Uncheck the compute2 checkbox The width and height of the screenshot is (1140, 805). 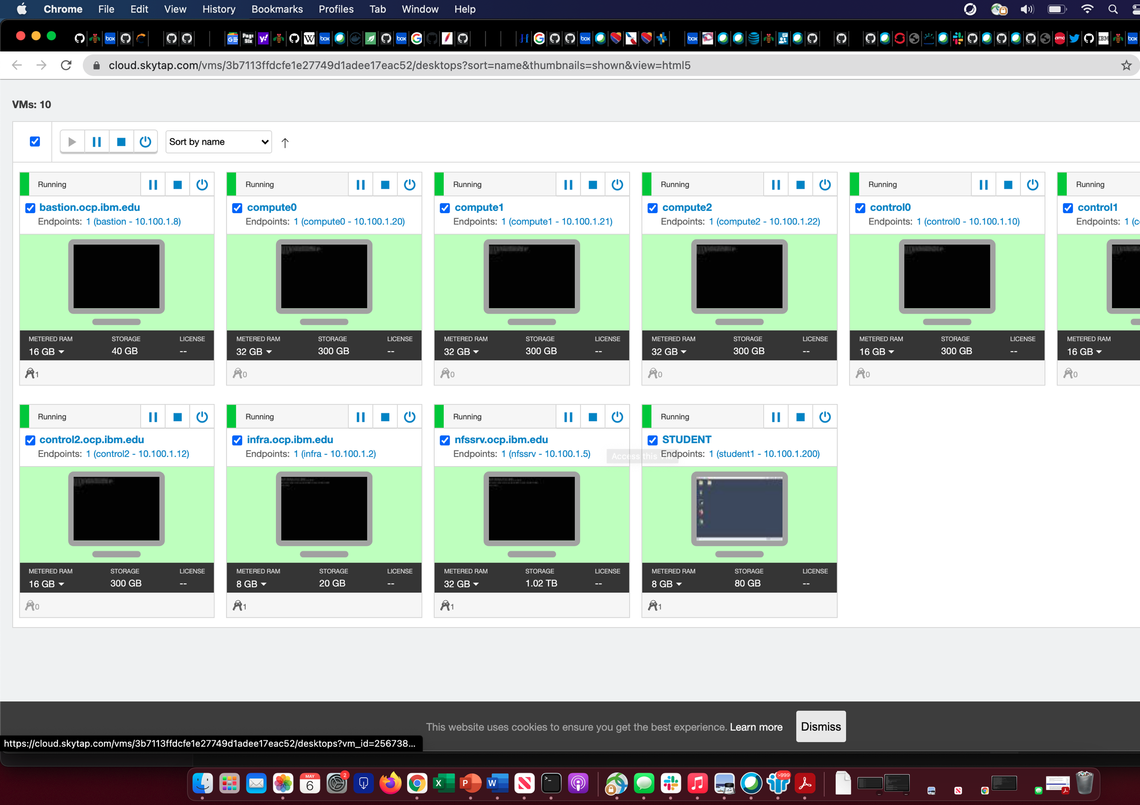[652, 208]
